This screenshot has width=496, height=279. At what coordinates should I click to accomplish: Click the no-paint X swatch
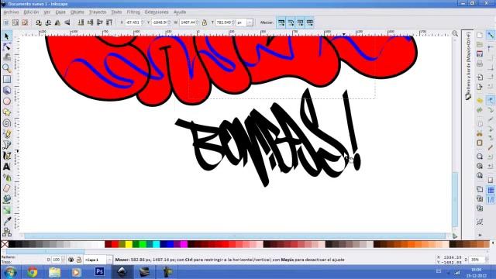[5, 244]
